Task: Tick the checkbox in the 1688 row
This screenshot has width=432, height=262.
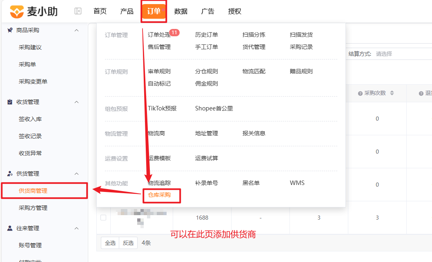Action: (103, 218)
